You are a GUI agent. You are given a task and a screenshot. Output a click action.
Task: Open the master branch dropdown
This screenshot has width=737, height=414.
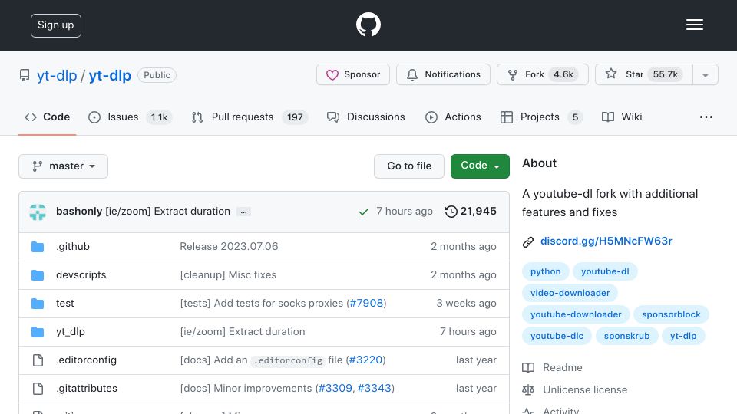[x=64, y=166]
